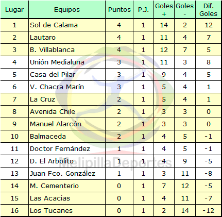222x217 pixels.
Task: Click the Los Tucanes team name
Action: tap(51, 211)
